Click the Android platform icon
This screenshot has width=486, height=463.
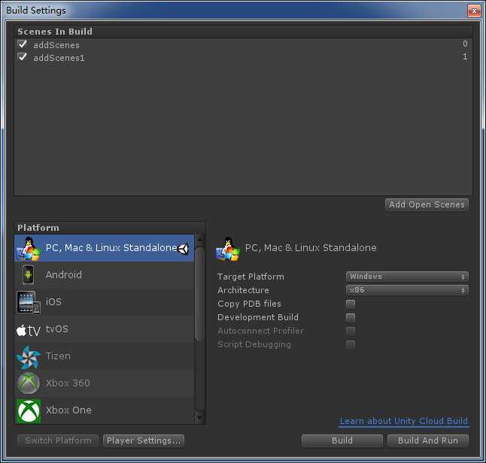point(28,274)
